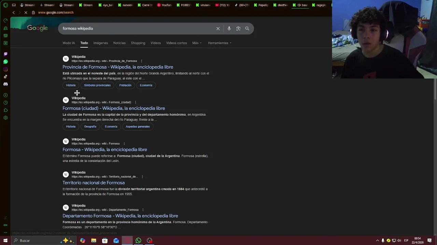Image resolution: width=437 pixels, height=245 pixels.
Task: Open Extensions cube icon in sidebar
Action: pos(5,110)
